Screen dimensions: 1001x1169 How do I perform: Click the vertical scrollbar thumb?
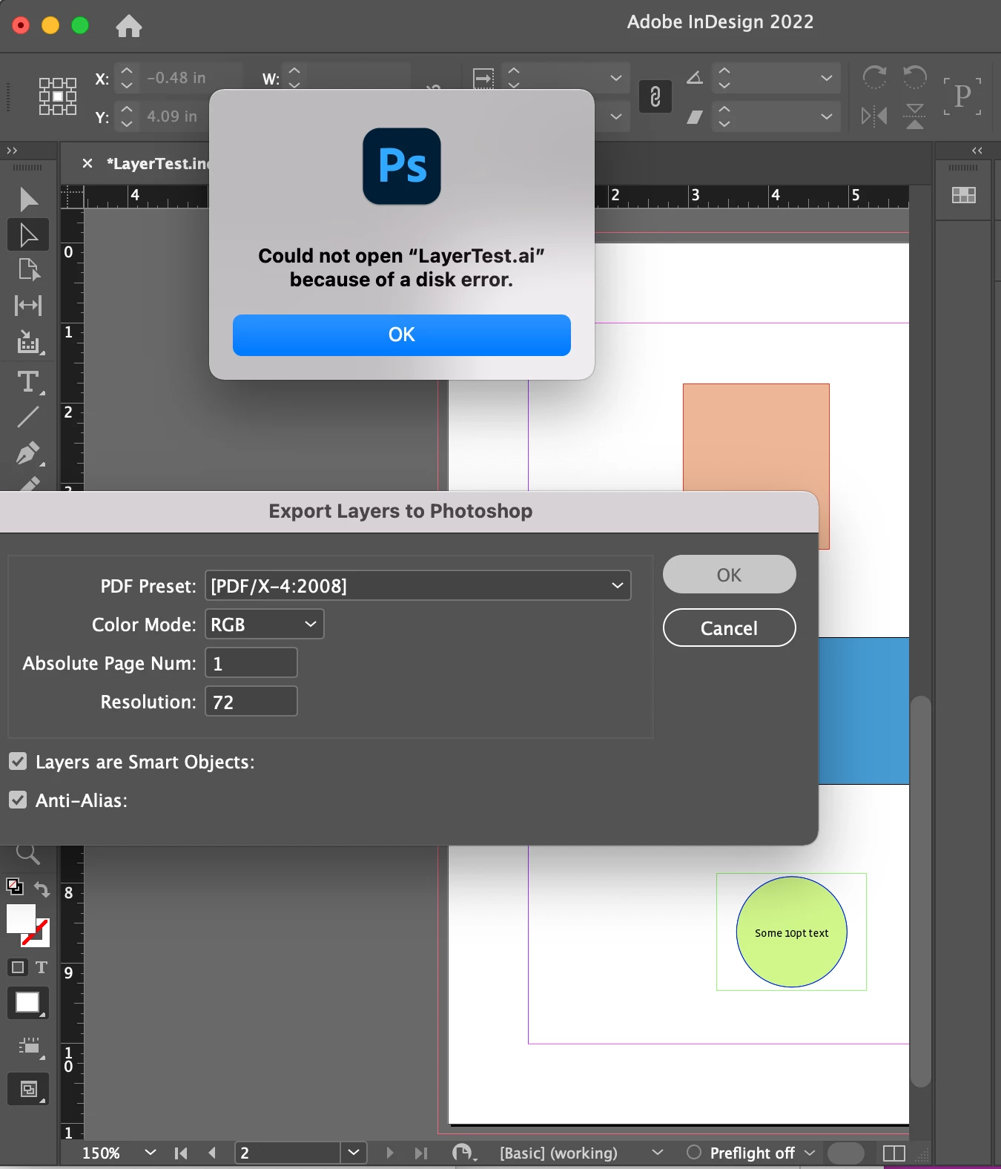pos(920,891)
